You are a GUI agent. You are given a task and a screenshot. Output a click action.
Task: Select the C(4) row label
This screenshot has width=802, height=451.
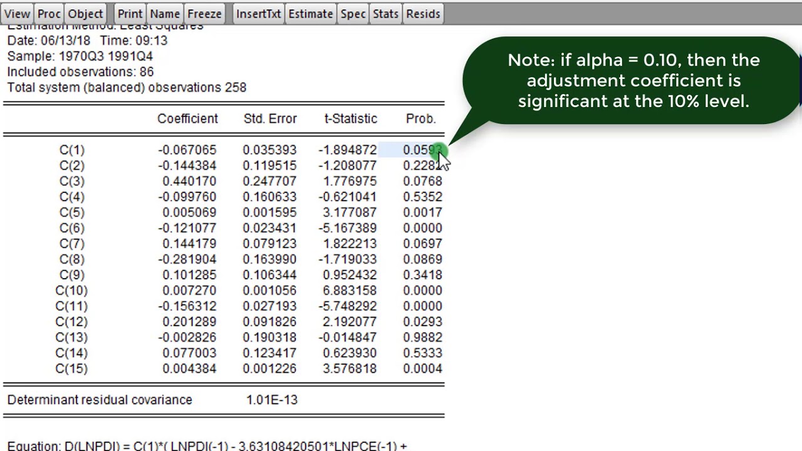[72, 197]
